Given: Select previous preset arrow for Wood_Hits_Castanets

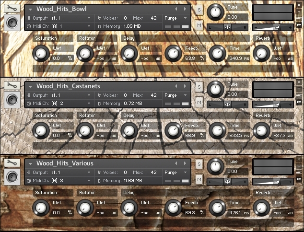Looking at the screenshot, I should 176,86.
